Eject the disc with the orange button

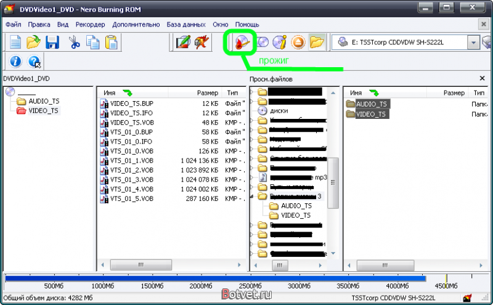298,42
